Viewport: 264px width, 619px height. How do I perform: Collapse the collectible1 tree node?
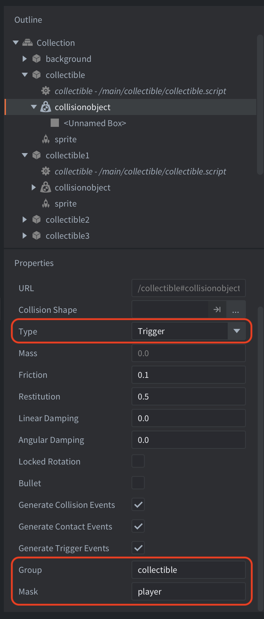24,155
